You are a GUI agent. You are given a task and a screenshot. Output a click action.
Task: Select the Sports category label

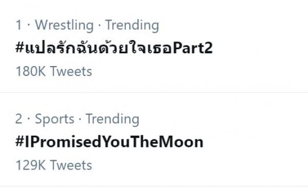pos(54,119)
